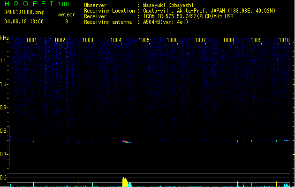The height and width of the screenshot is (187, 295).
Task: Click the 'Observer' field label
Action: click(x=95, y=5)
